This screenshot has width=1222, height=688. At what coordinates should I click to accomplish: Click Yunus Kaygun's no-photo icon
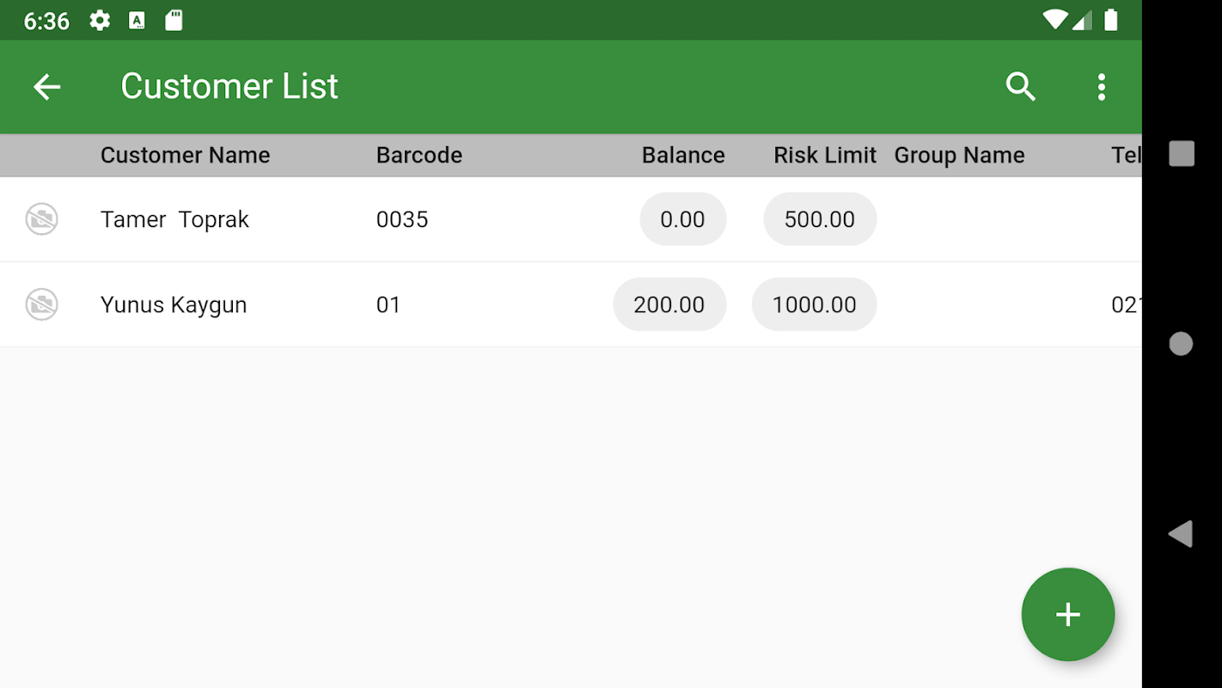tap(41, 304)
